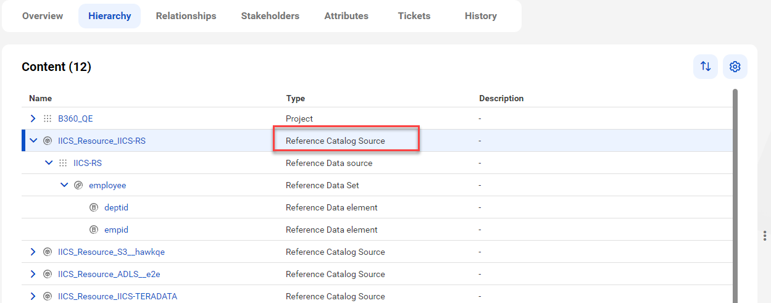Viewport: 771px width, 303px height.
Task: Open the Relationships tab
Action: click(x=186, y=16)
